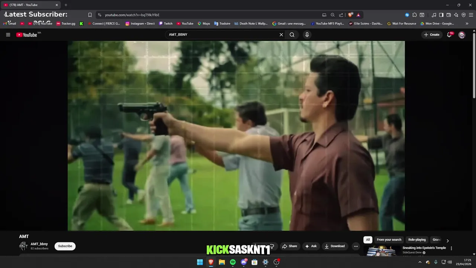
Task: Start voice search with microphone icon
Action: click(307, 35)
